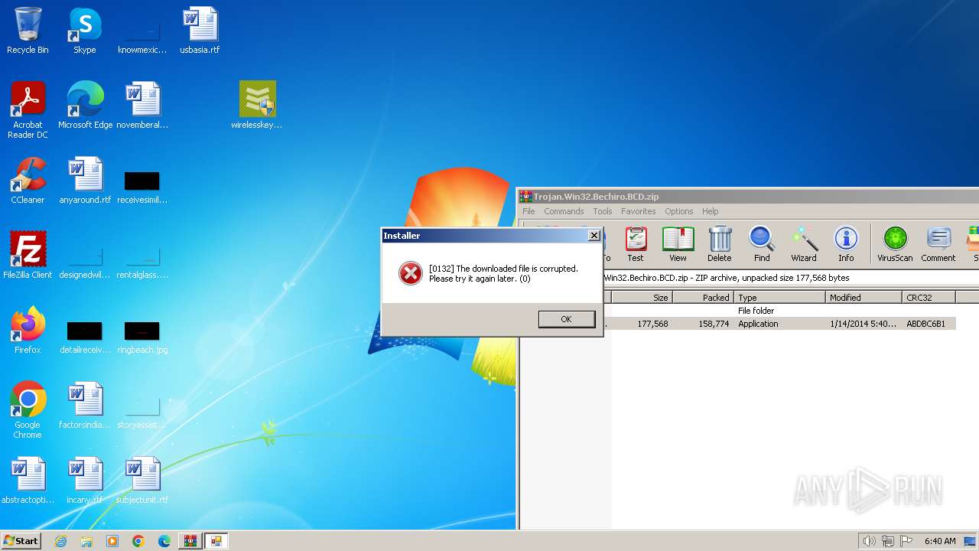Image resolution: width=979 pixels, height=551 pixels.
Task: Select the subjectunit.rtf desktop file
Action: click(142, 481)
